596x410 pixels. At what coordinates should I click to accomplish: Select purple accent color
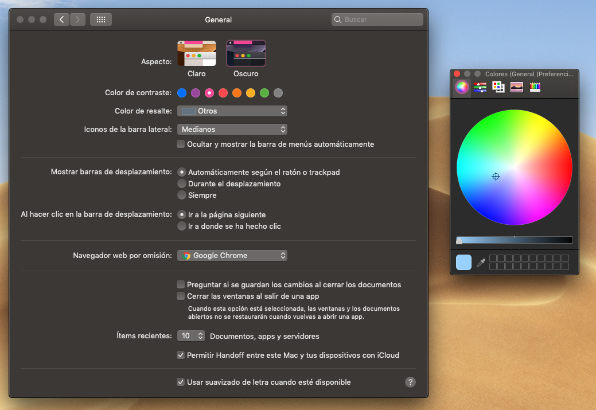pyautogui.click(x=196, y=93)
